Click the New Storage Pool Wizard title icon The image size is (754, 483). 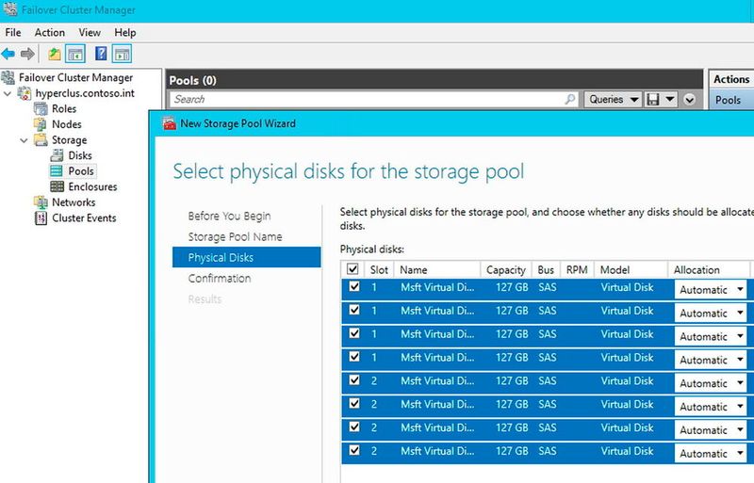coord(170,123)
